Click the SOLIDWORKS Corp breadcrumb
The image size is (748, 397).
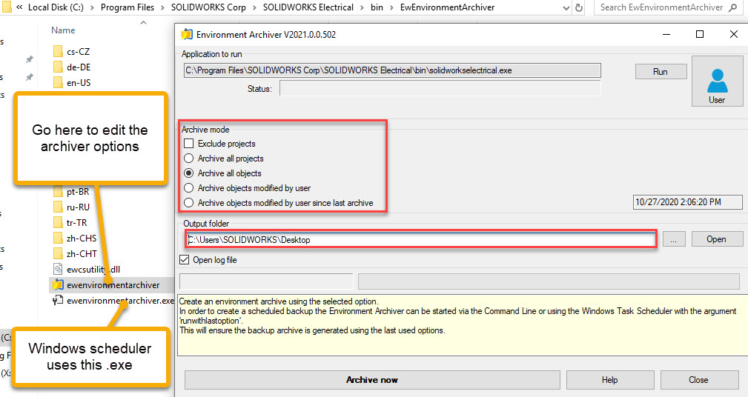(208, 7)
